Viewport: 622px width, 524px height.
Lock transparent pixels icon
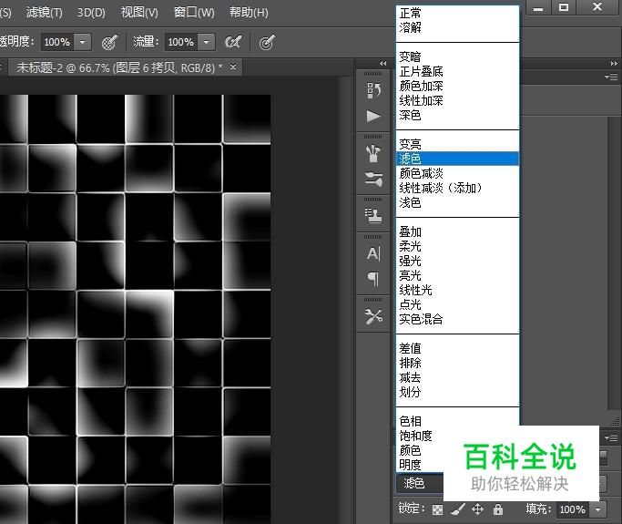coord(437,509)
